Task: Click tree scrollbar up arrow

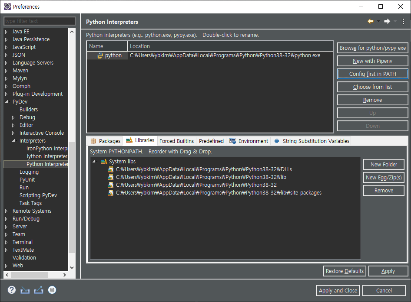Action: pyautogui.click(x=72, y=32)
